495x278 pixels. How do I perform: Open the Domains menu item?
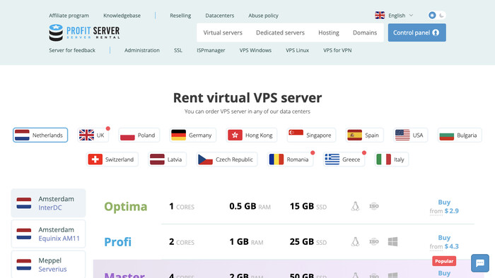(x=365, y=32)
